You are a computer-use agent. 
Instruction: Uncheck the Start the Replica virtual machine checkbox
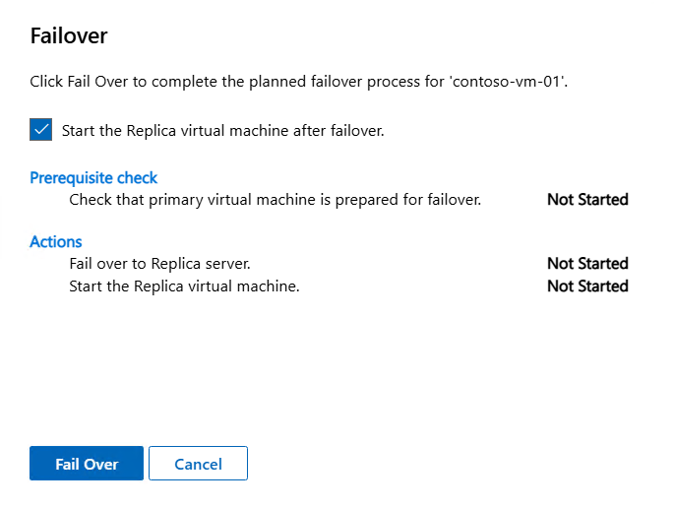click(41, 129)
